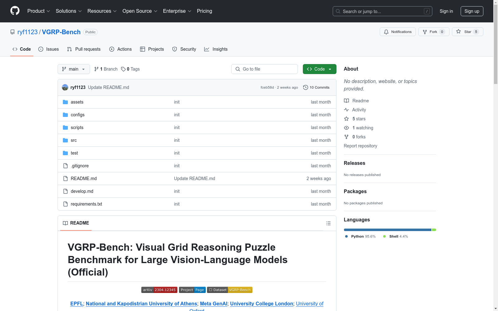Click the commit history clock icon
Image resolution: width=498 pixels, height=311 pixels.
306,87
